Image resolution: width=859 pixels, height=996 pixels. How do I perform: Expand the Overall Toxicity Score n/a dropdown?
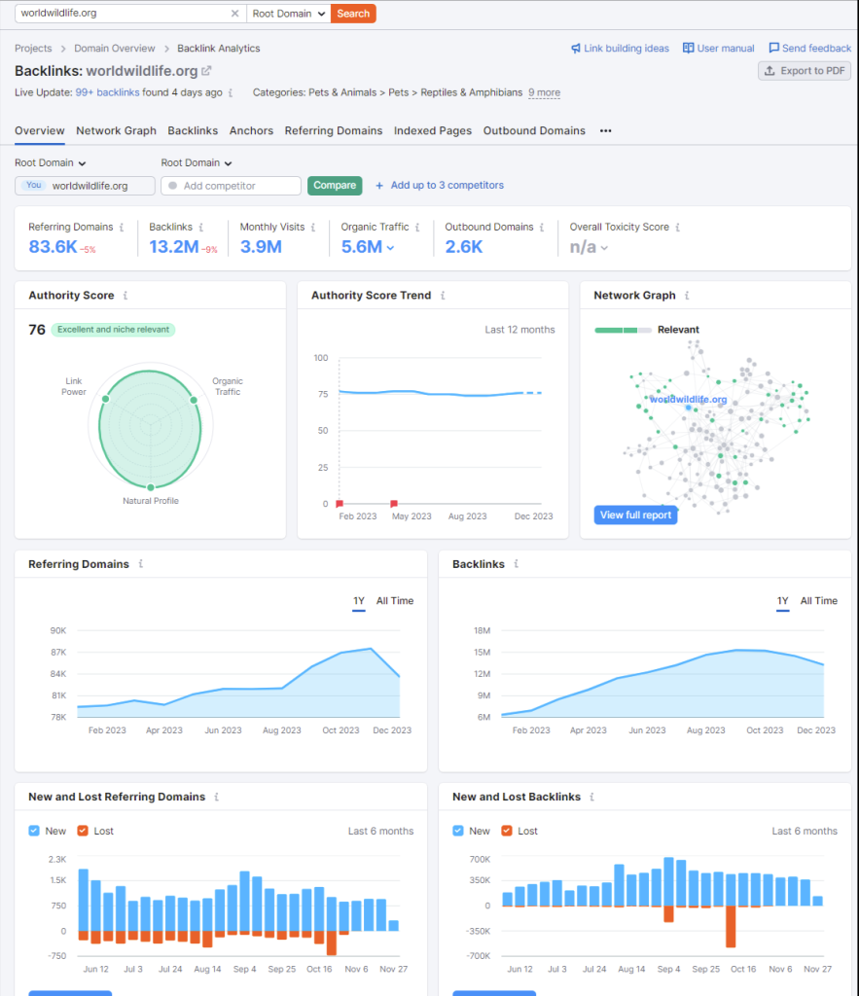pyautogui.click(x=604, y=248)
